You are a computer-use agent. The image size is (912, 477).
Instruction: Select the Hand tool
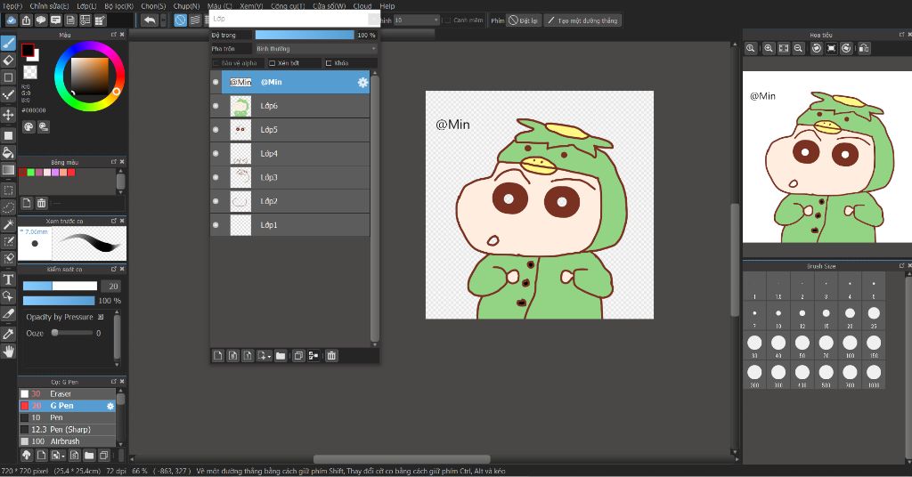(x=8, y=351)
